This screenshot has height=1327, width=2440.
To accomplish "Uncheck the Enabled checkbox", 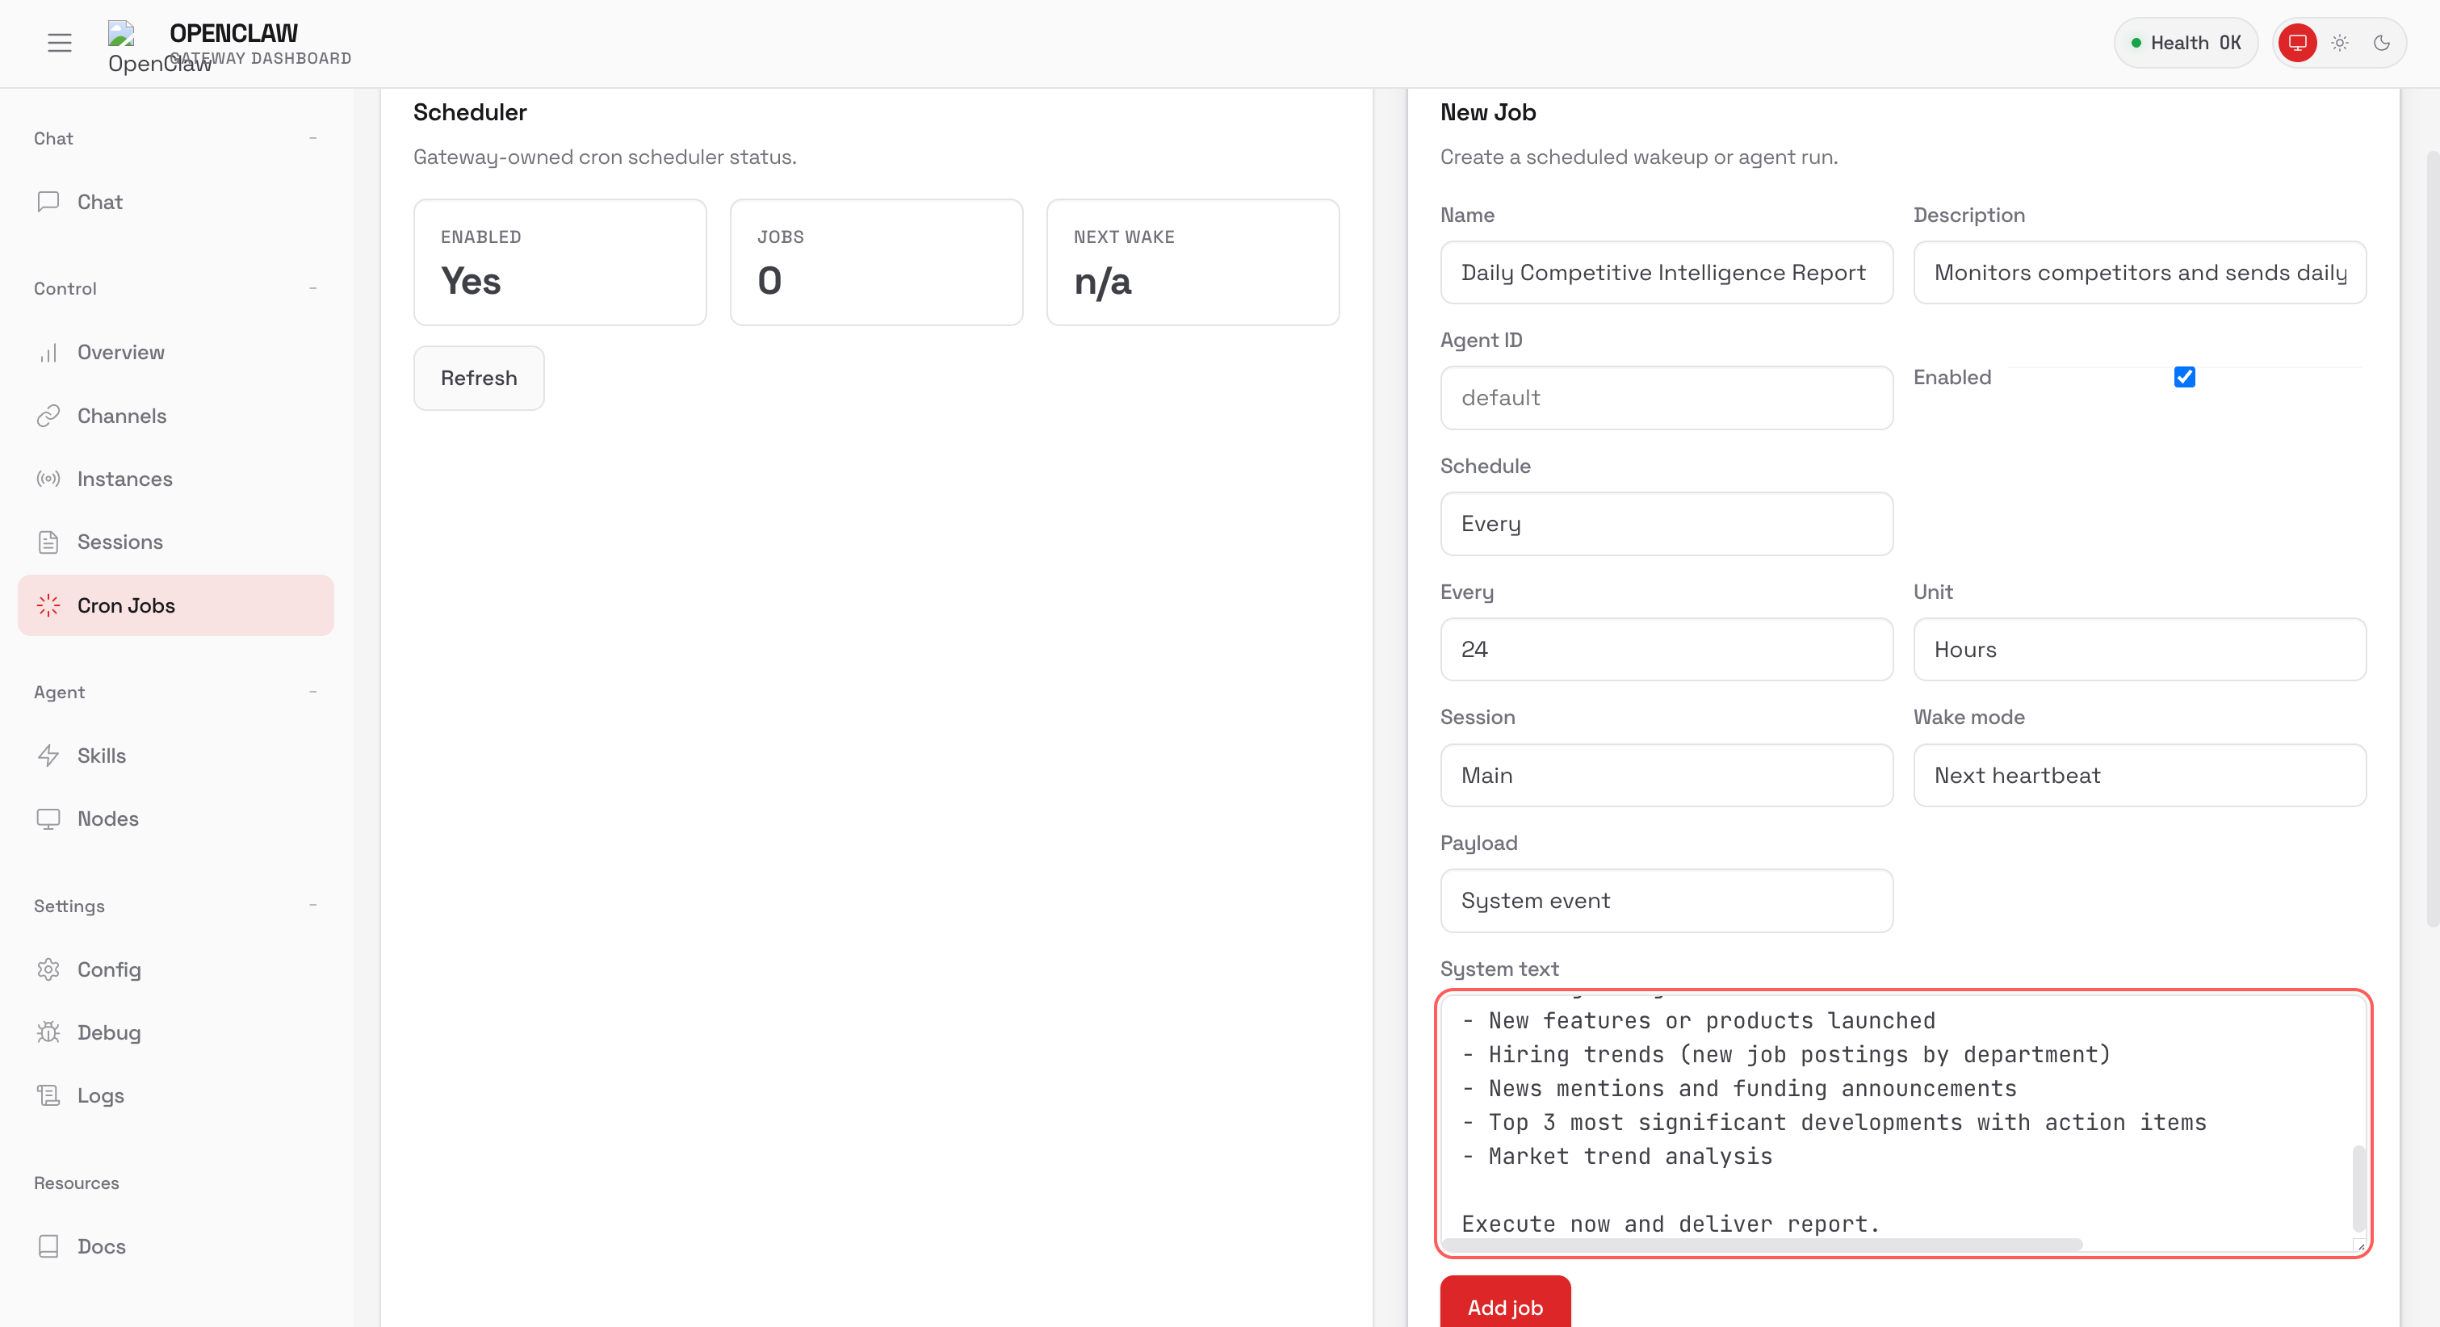I will (x=2184, y=377).
